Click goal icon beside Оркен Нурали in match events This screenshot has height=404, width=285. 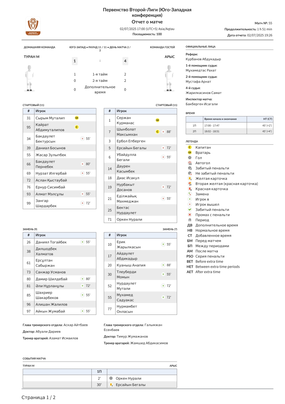click(111, 378)
